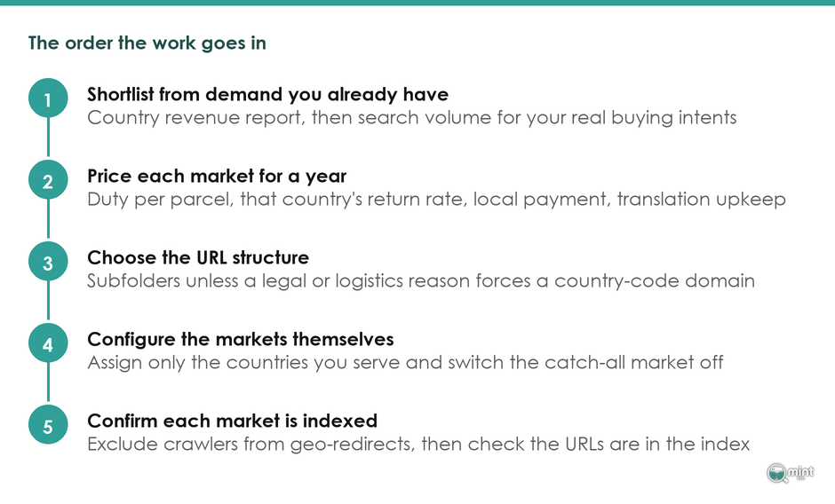
Task: Click 'Choose the URL structure' heading
Action: pyautogui.click(x=198, y=257)
